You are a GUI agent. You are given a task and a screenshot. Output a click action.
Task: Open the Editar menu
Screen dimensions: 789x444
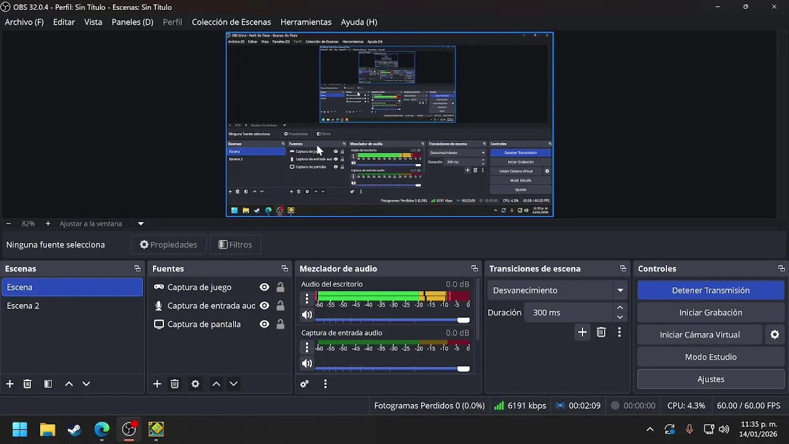click(x=64, y=22)
